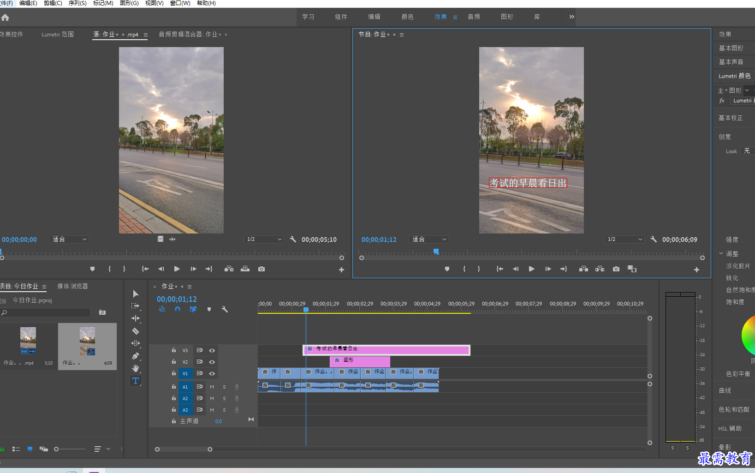Expand HSL 辅助 section
This screenshot has height=473, width=755.
pyautogui.click(x=730, y=428)
